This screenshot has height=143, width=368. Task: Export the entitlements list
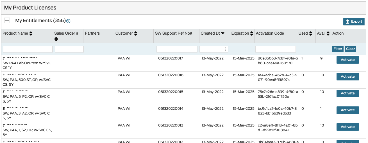point(354,22)
